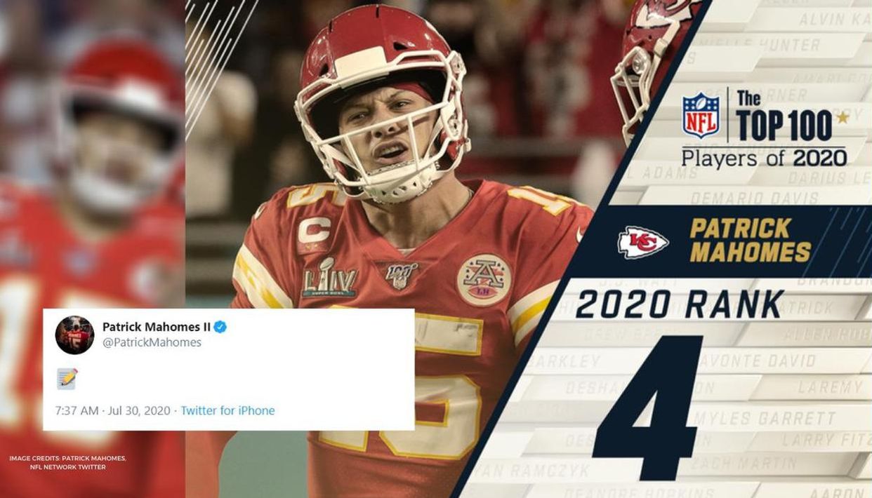Click the Super Bowl LIV jersey patch
872x498 pixels.
329,278
